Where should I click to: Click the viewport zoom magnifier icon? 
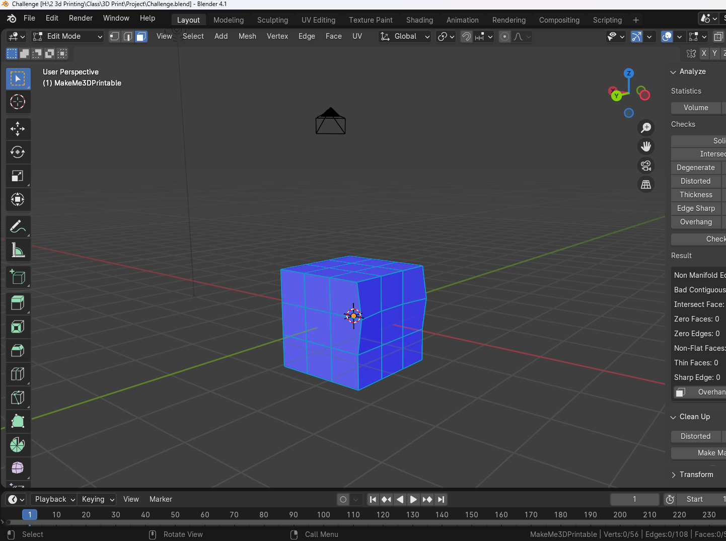pos(646,128)
